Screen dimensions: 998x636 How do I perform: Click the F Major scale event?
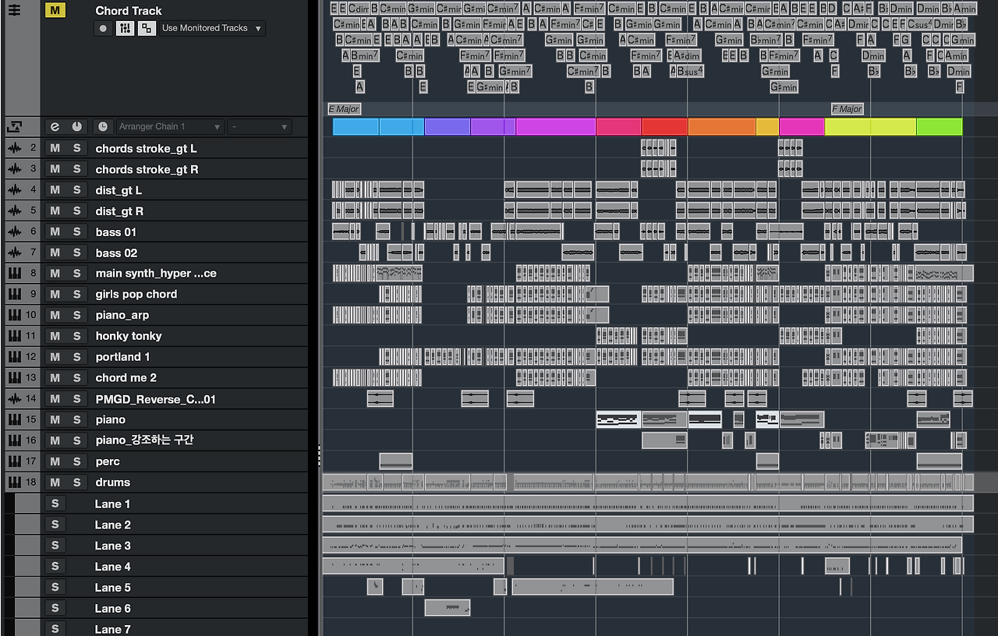click(847, 109)
